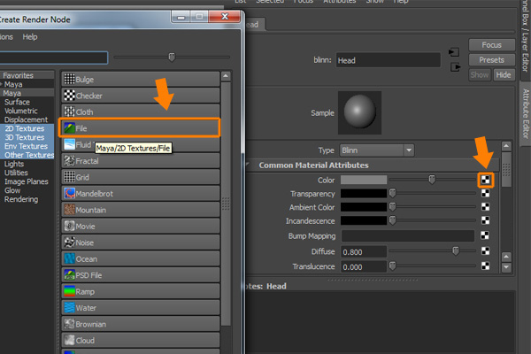This screenshot has height=354, width=531.
Task: Open the Attribute Editor side tab
Action: coord(525,113)
